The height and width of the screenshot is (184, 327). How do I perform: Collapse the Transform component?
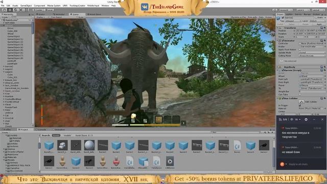coord(277,28)
